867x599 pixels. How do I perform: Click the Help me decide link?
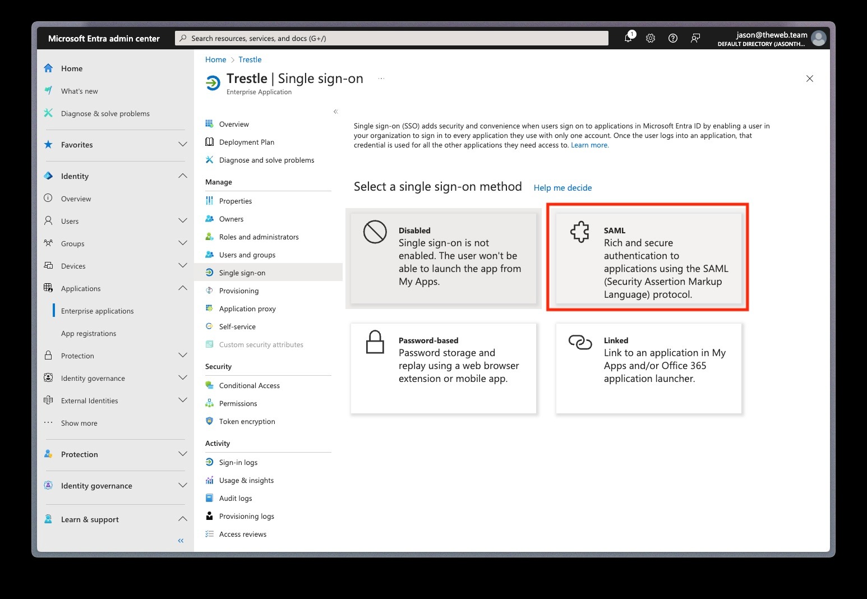click(562, 188)
